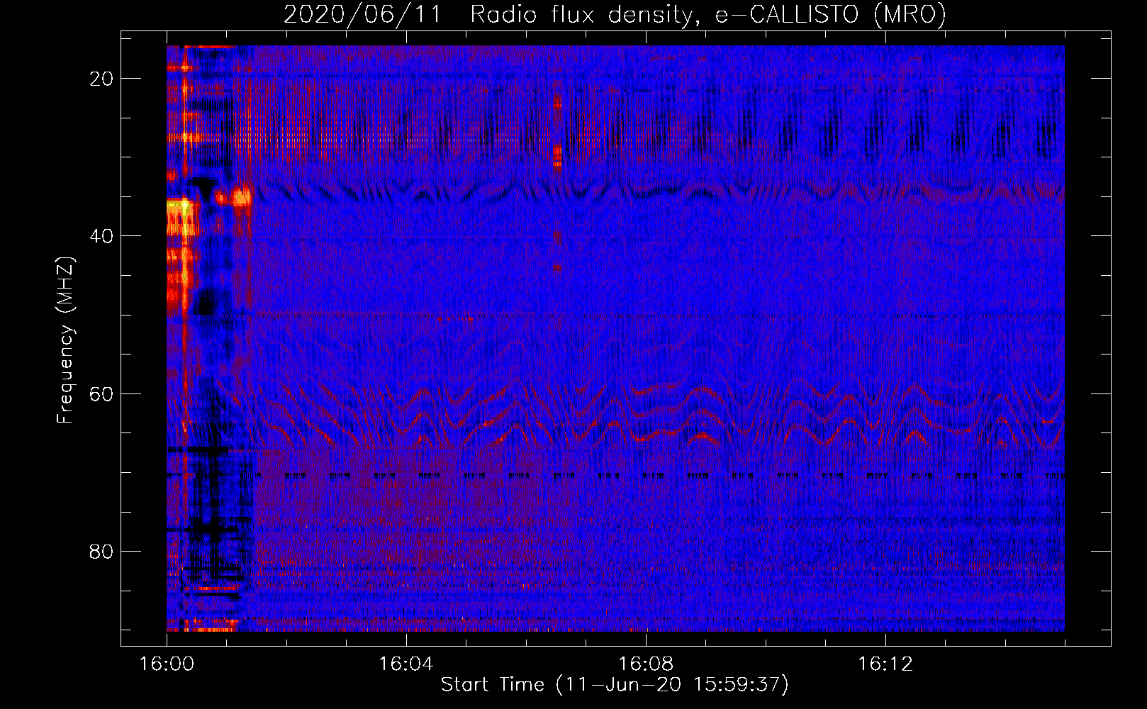Click the 60 frequency tick label
This screenshot has width=1147, height=709.
coord(102,393)
